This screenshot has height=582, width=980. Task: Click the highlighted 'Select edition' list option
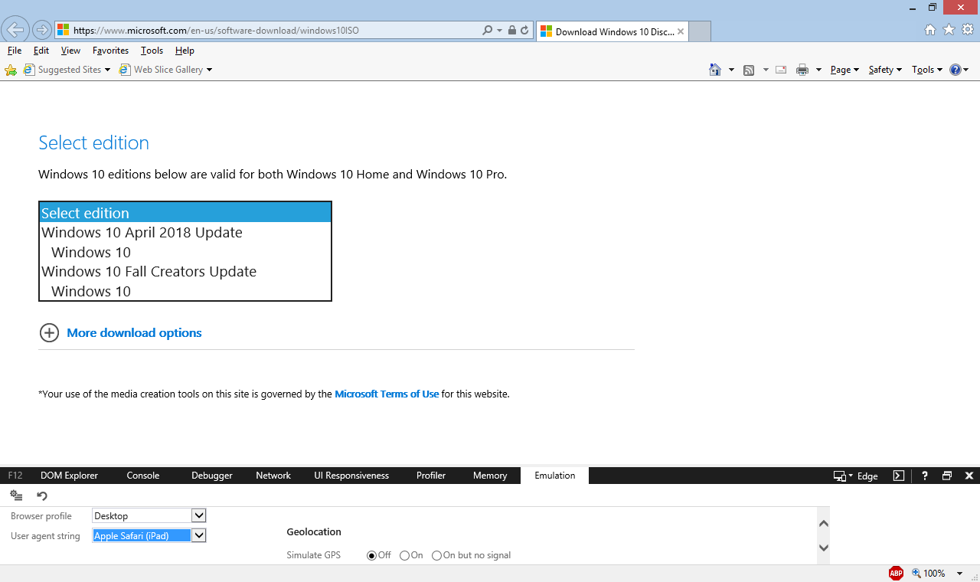pos(185,213)
